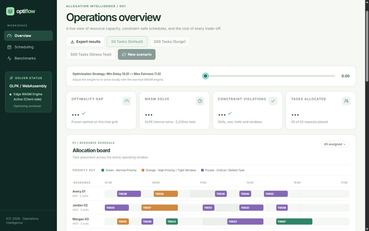Select task T0025 on Jordan 02 row
Image resolution: width=369 pixels, height=231 pixels.
click(x=117, y=208)
